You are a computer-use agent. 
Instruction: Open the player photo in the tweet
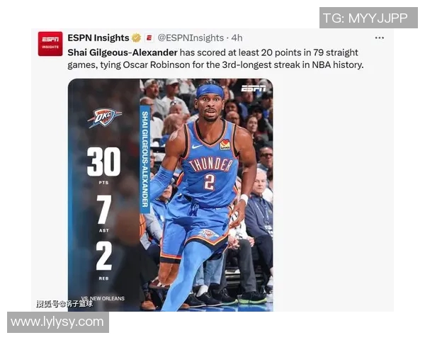coord(206,195)
